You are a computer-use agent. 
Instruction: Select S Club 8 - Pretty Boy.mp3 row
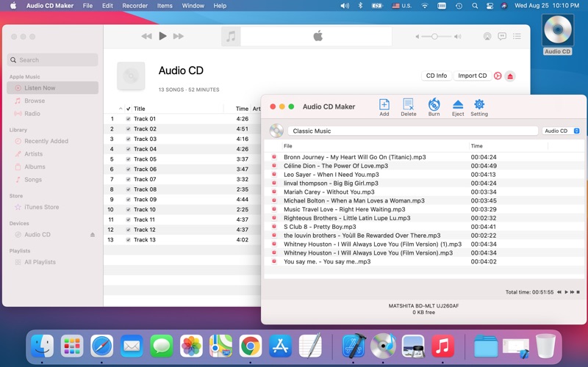[x=425, y=227]
